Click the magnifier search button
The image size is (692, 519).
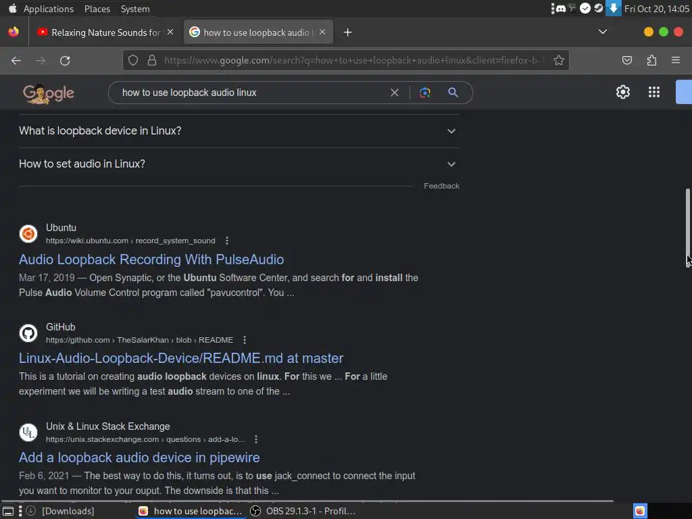coord(453,92)
